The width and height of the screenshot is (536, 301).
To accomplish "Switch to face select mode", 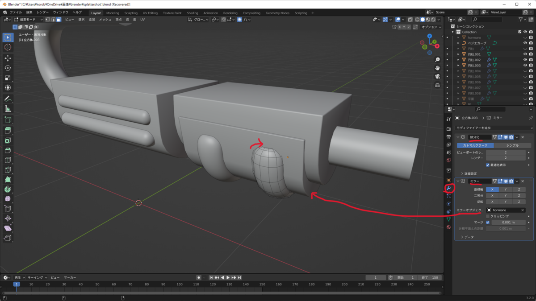I will tap(58, 20).
